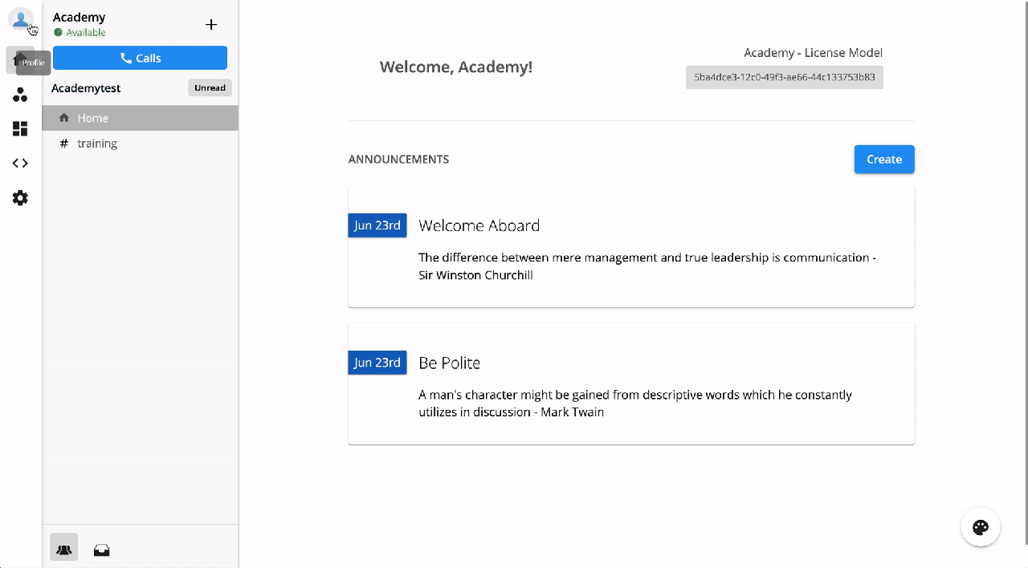
Task: Open the developer code brackets icon
Action: click(x=20, y=163)
